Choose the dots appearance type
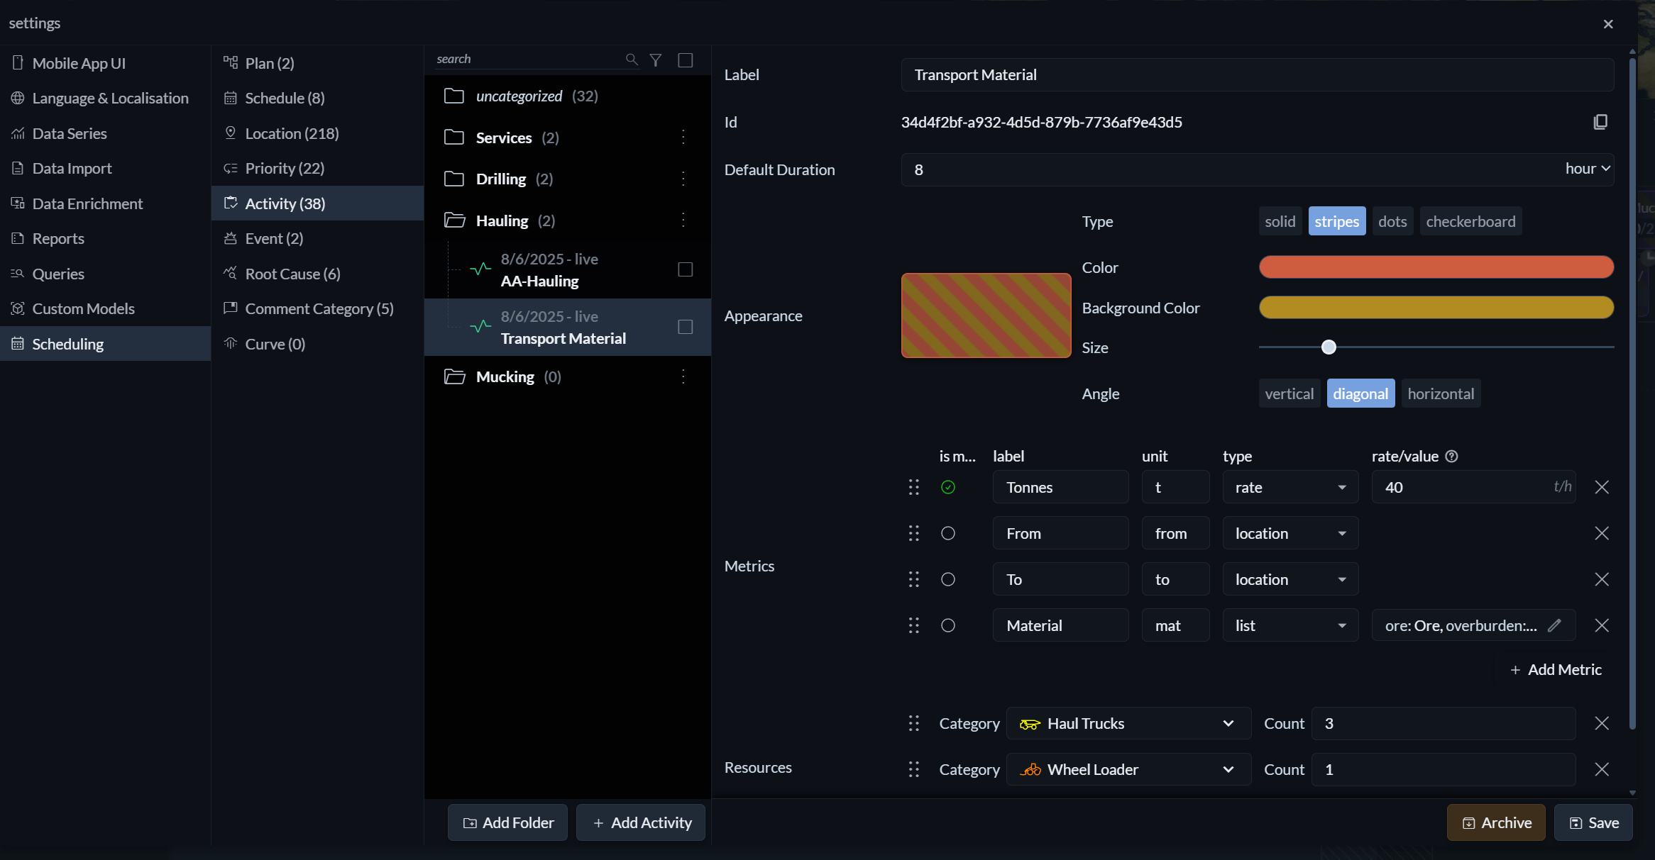Viewport: 1655px width, 860px height. pos(1392,221)
